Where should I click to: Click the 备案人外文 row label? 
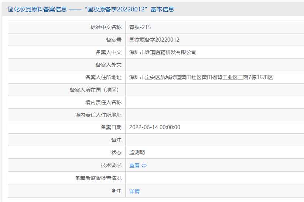109,65
